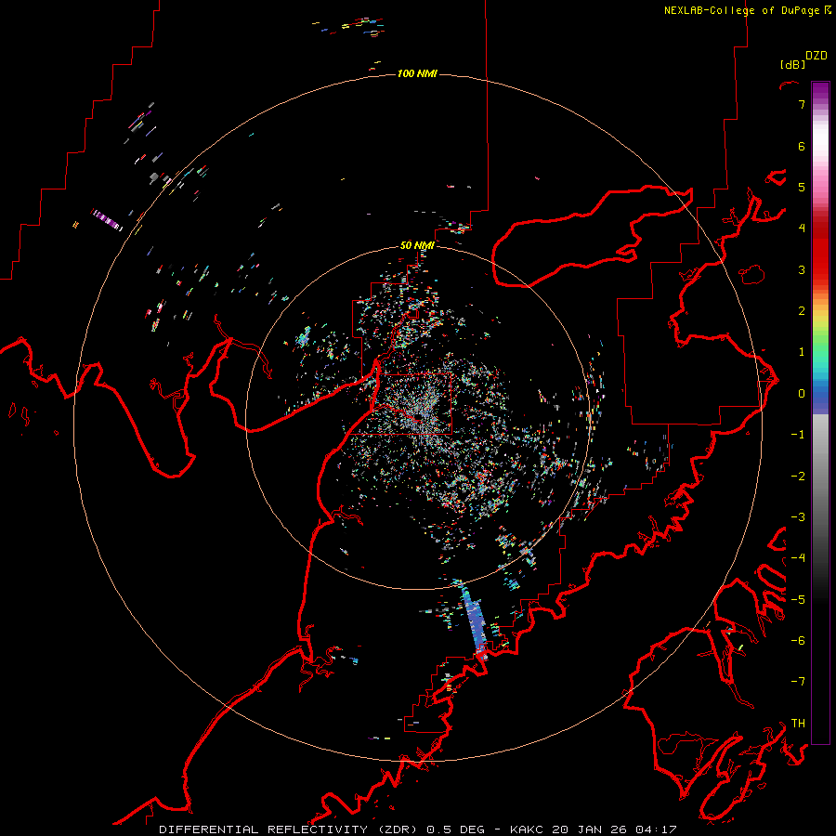Click the TH threshold label on the scale

(x=798, y=724)
